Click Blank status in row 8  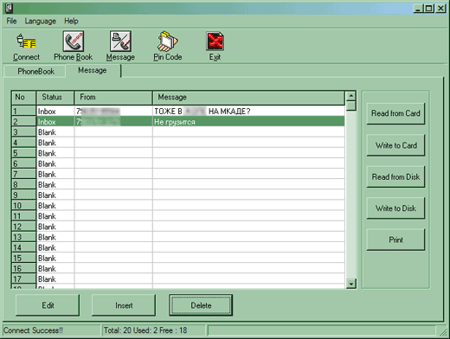tap(55, 184)
